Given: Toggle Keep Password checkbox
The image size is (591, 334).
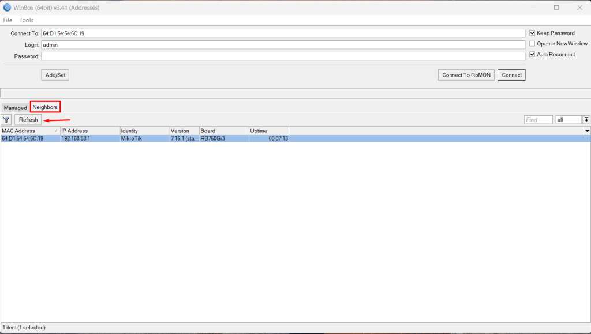Looking at the screenshot, I should pyautogui.click(x=532, y=33).
